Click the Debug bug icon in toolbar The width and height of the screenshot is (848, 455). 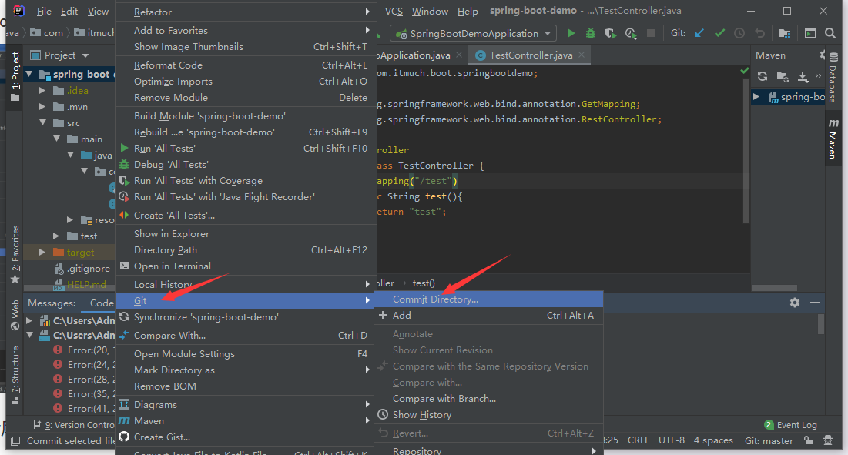[591, 34]
